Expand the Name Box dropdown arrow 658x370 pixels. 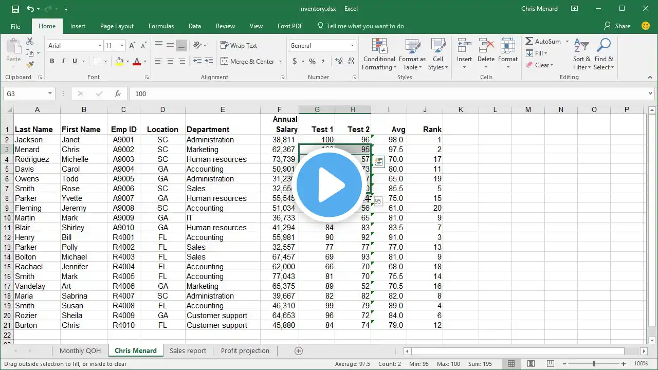pos(50,94)
